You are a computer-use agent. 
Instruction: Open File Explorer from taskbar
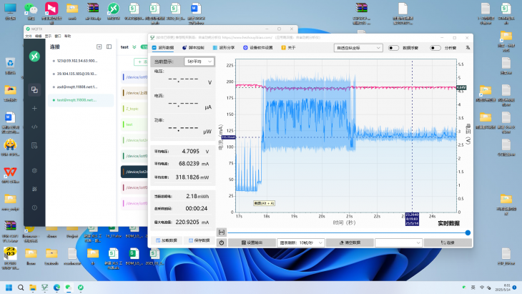coord(33,288)
